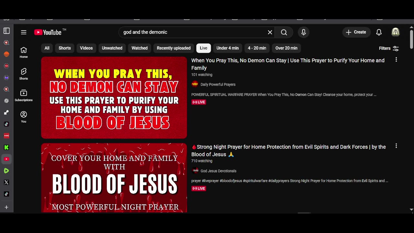Select the Unwatched filter chip
This screenshot has height=233, width=414.
[112, 48]
